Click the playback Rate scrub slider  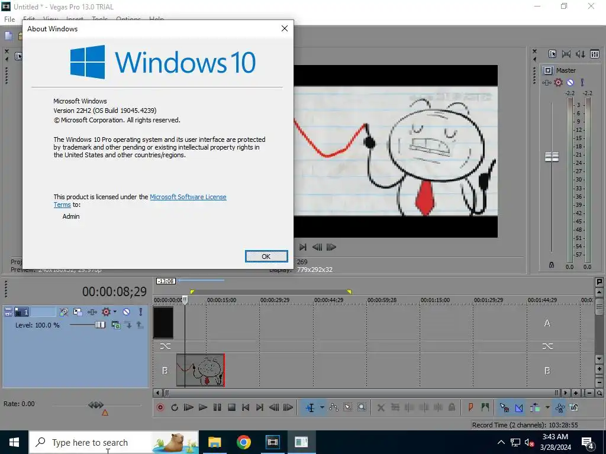click(96, 404)
